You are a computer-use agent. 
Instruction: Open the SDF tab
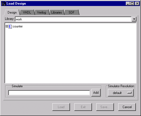click(x=72, y=12)
